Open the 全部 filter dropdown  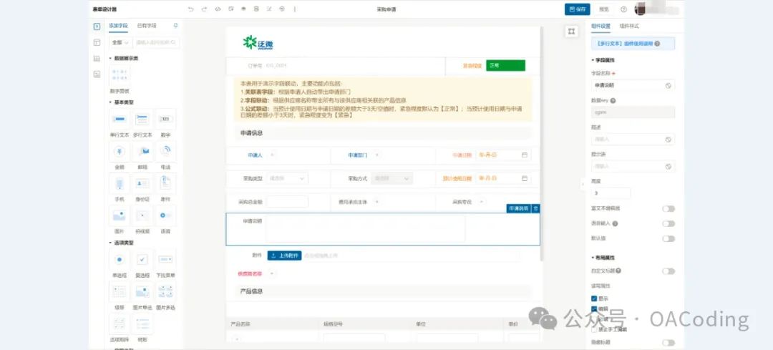tap(120, 43)
